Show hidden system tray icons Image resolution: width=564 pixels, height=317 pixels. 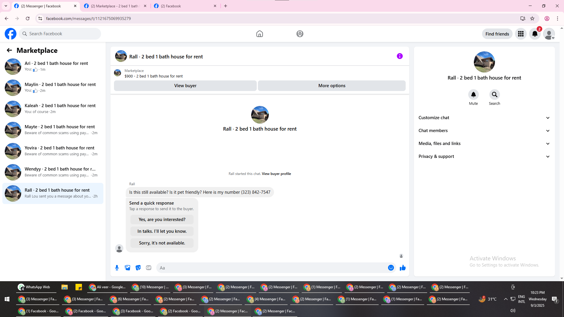[506, 299]
